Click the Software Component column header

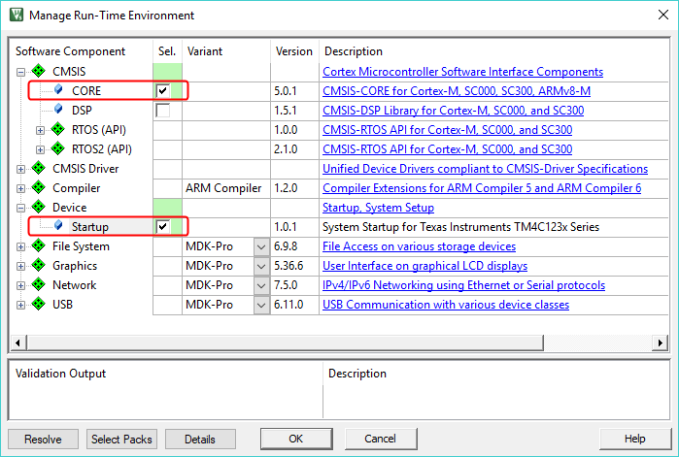coord(71,51)
